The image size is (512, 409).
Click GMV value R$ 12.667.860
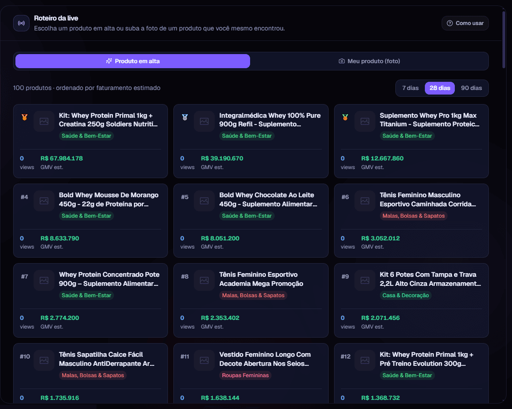tap(382, 158)
